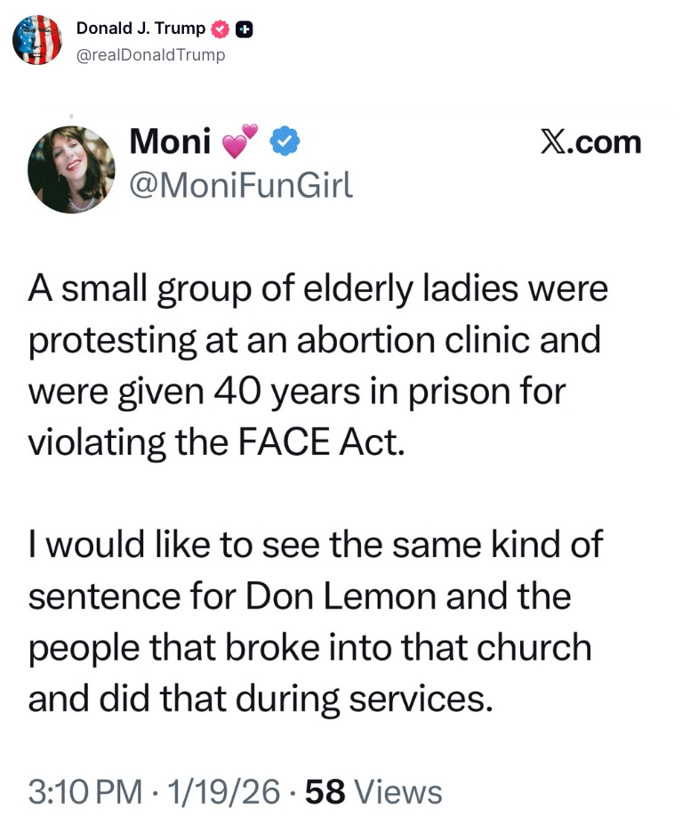Open the Donald J. Trump display name
Viewport: 690px width, 826px height.
(x=140, y=28)
